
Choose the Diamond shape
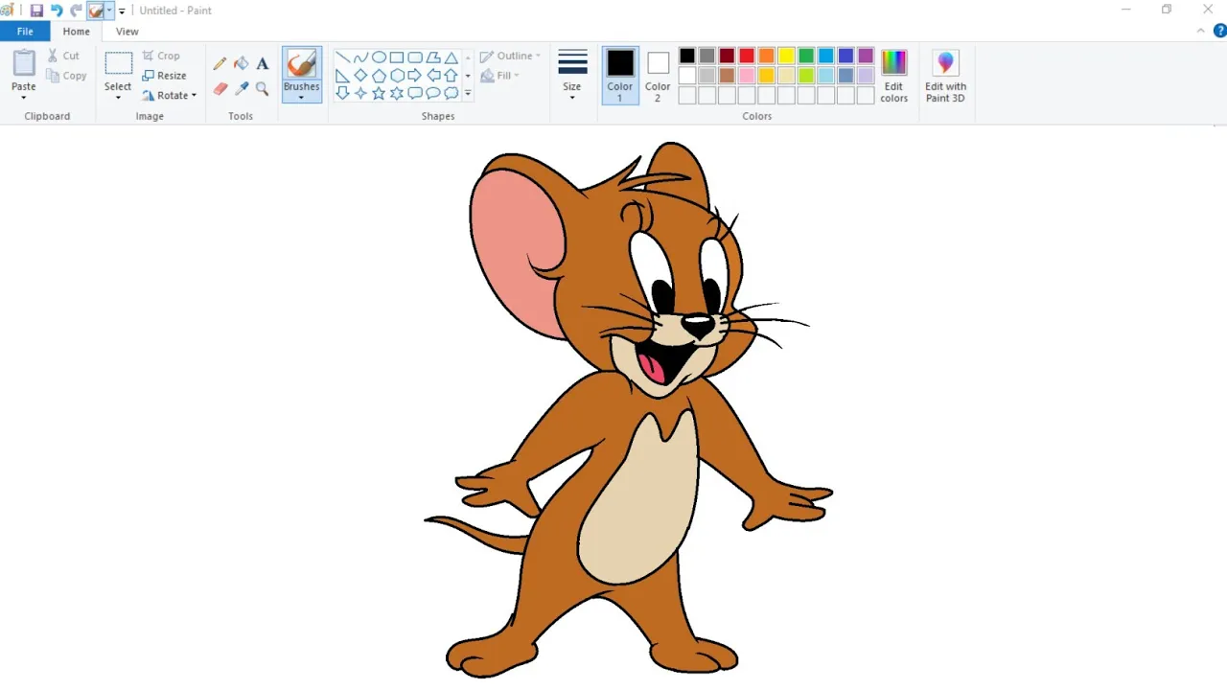point(360,76)
